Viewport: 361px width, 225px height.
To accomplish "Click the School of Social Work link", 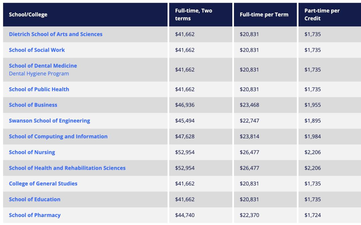I will click(x=37, y=50).
